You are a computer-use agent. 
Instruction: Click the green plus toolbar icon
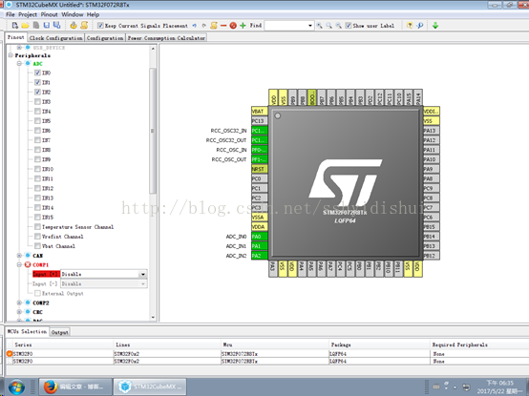click(x=243, y=26)
